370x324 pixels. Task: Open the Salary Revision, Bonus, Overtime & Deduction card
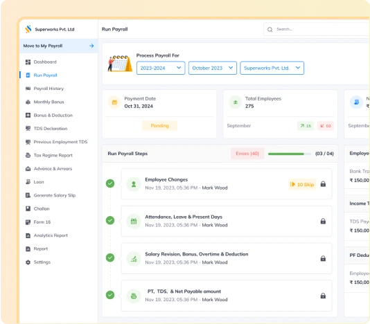(227, 258)
